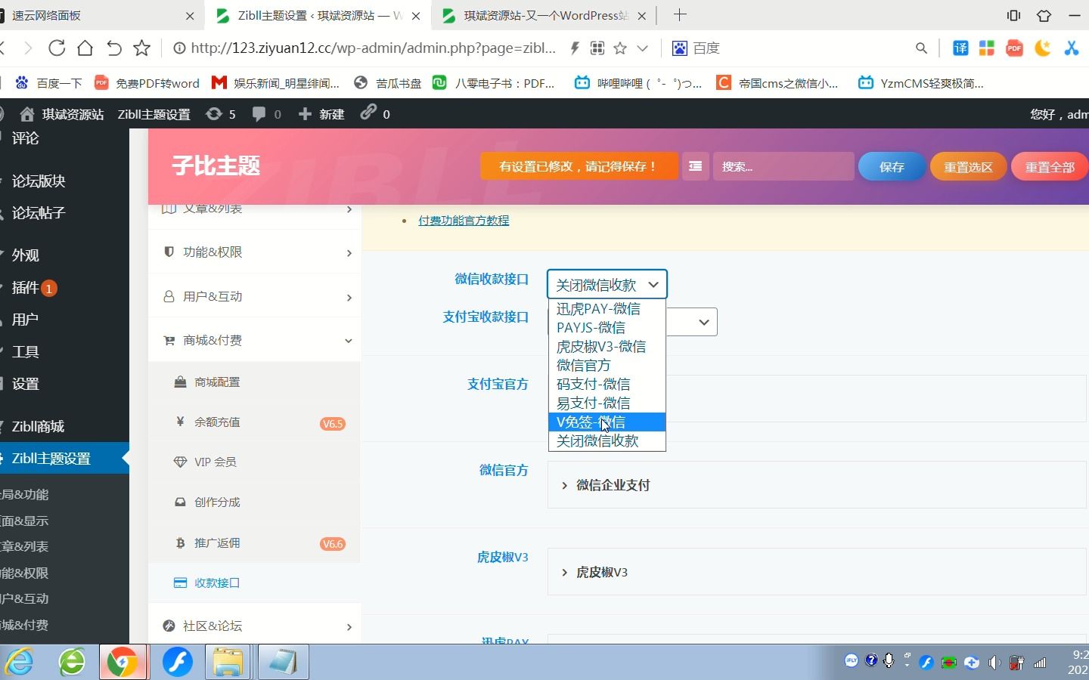Bookmark page with star icon left of address
Screen dimensions: 1089x680
click(141, 48)
